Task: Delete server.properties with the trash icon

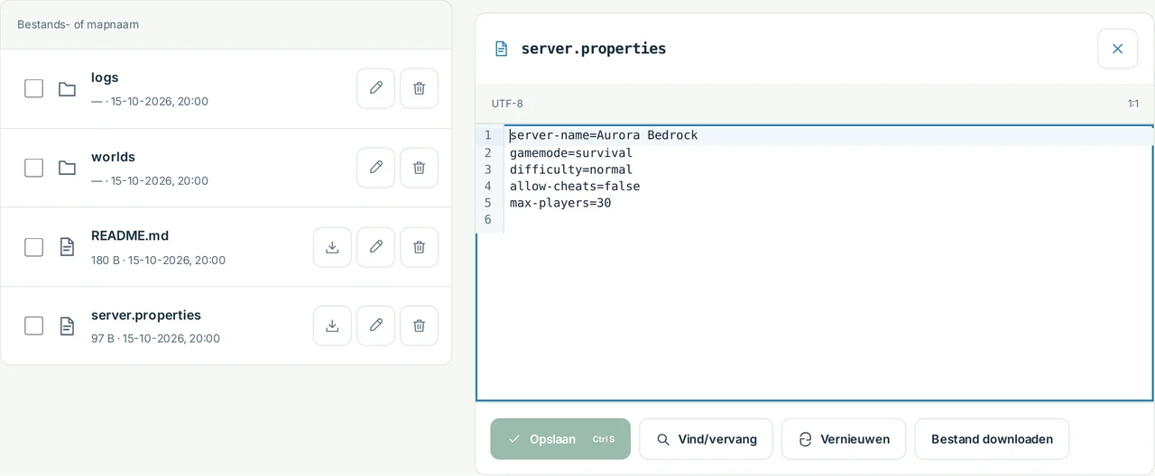Action: [419, 325]
